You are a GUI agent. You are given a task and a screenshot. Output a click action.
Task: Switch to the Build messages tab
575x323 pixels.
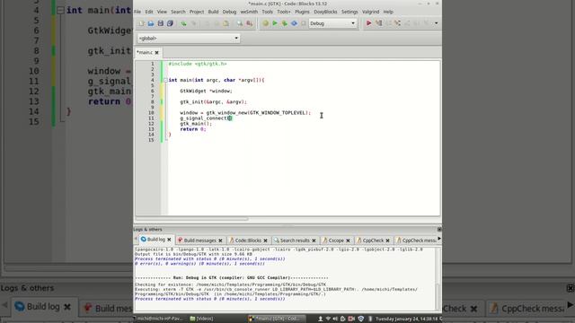coord(199,240)
